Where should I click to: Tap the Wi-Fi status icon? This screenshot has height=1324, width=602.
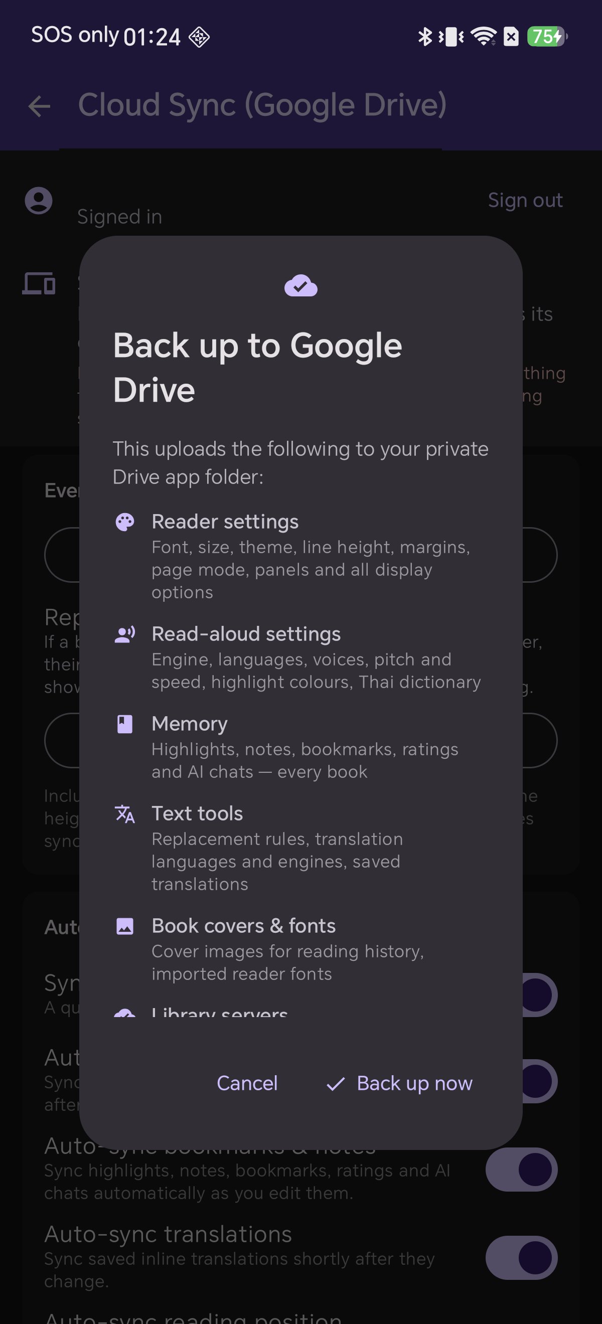coord(483,37)
